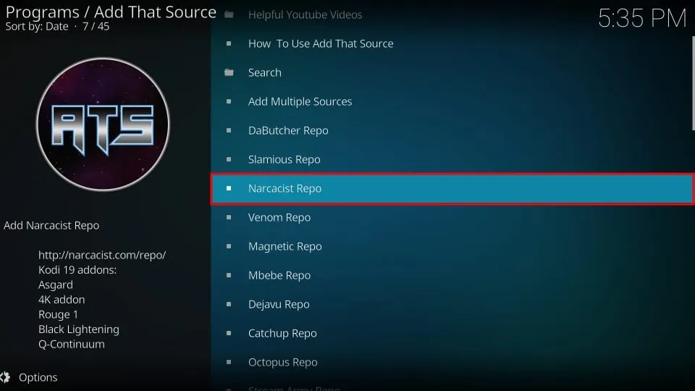The image size is (695, 391).
Task: Click the bullet icon beside Mbebe Repo
Action: (x=229, y=275)
